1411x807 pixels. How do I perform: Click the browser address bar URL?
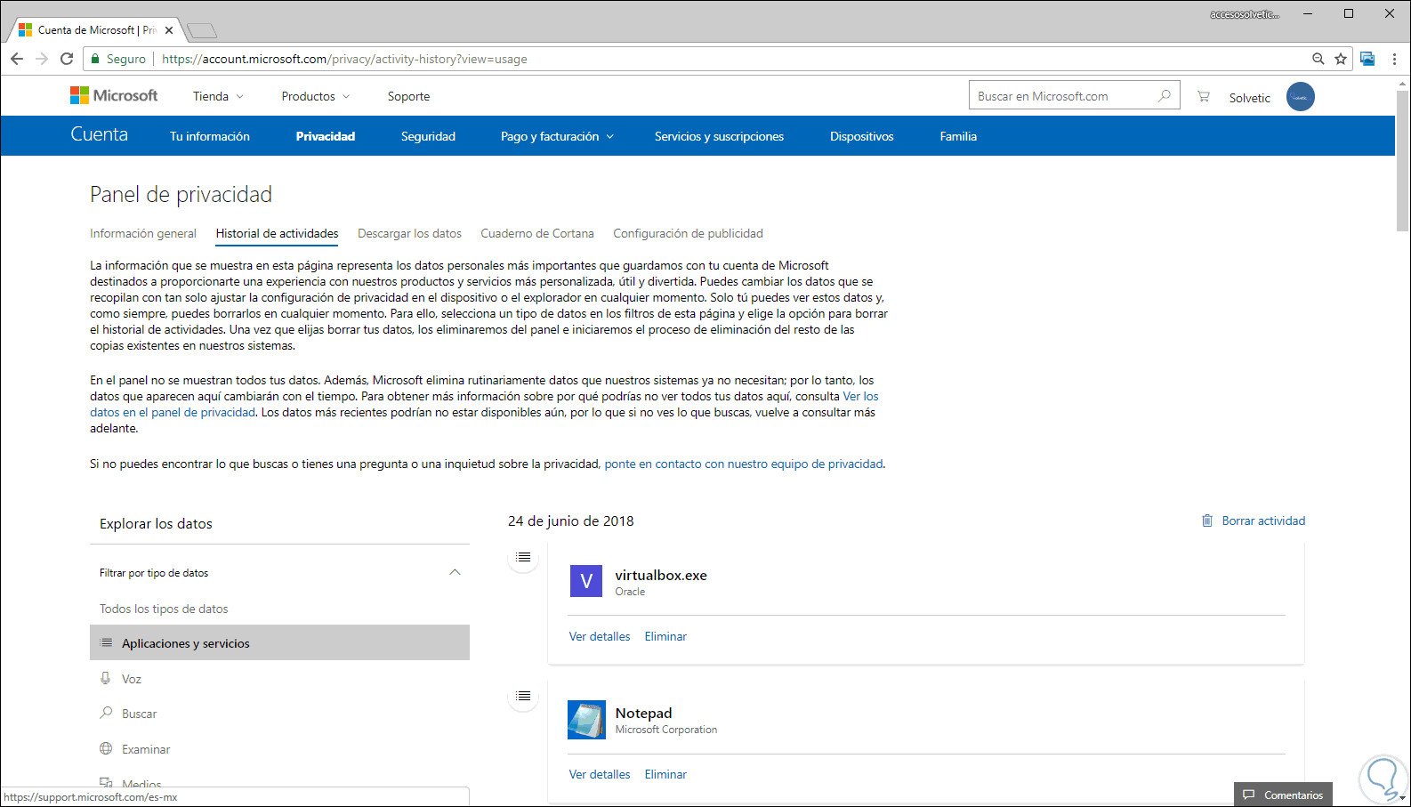coord(344,59)
